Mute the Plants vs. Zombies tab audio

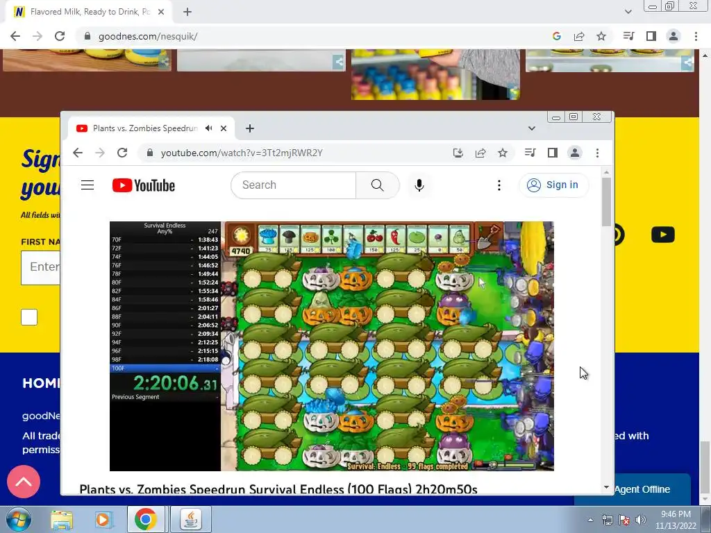tap(208, 128)
